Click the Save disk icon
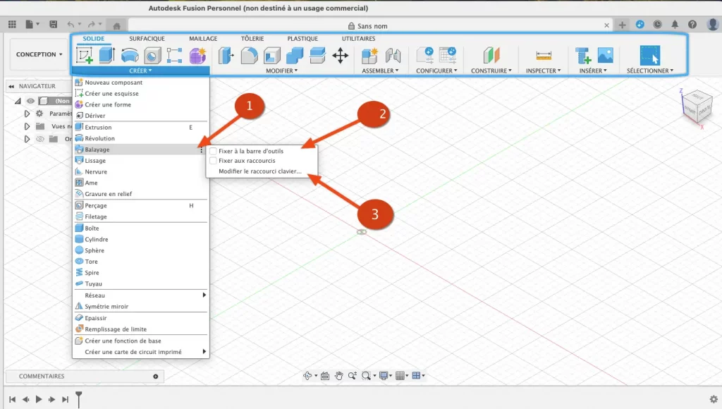 coord(53,25)
